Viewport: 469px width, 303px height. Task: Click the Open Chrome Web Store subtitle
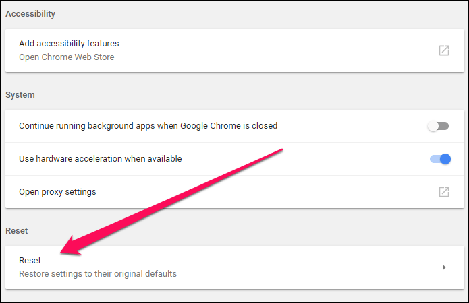coord(66,57)
